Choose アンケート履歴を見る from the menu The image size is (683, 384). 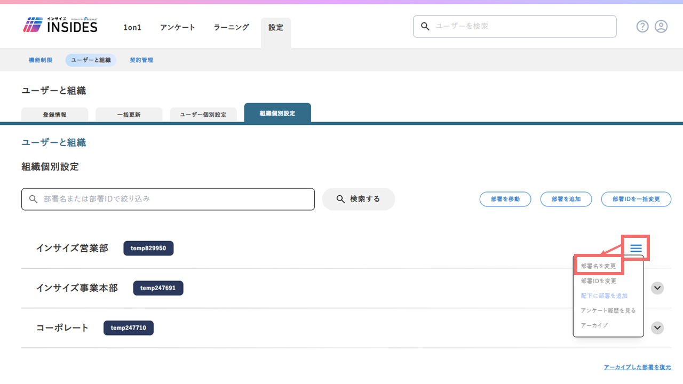point(608,310)
